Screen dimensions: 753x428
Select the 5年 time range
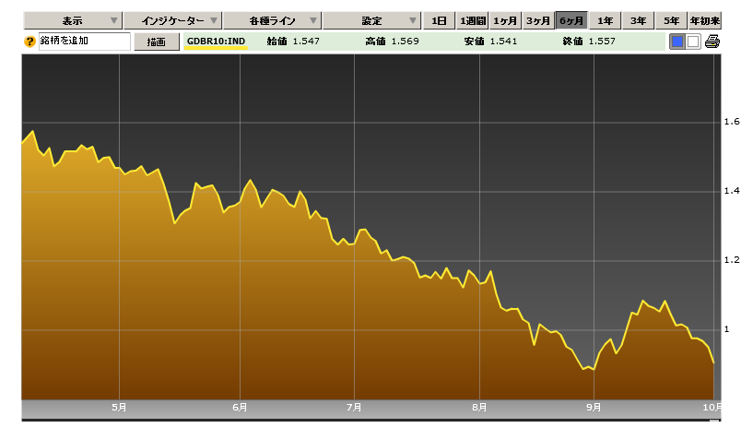pos(671,20)
